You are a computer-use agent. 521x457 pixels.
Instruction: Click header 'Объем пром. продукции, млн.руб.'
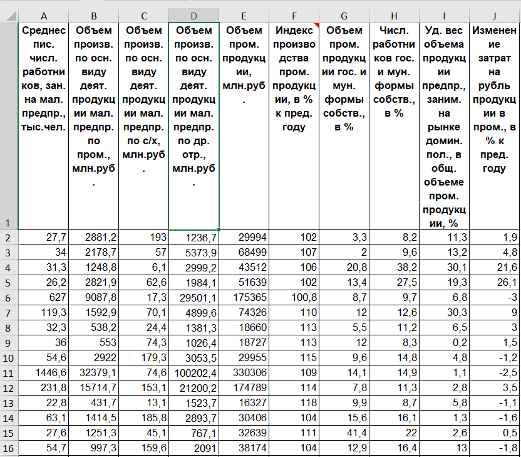pyautogui.click(x=244, y=126)
